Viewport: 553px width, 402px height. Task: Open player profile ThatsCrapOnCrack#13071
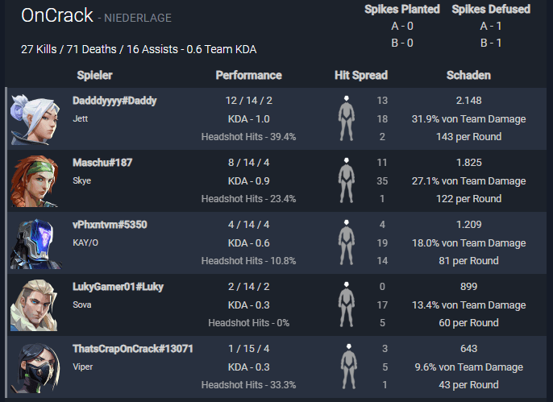[x=132, y=349]
